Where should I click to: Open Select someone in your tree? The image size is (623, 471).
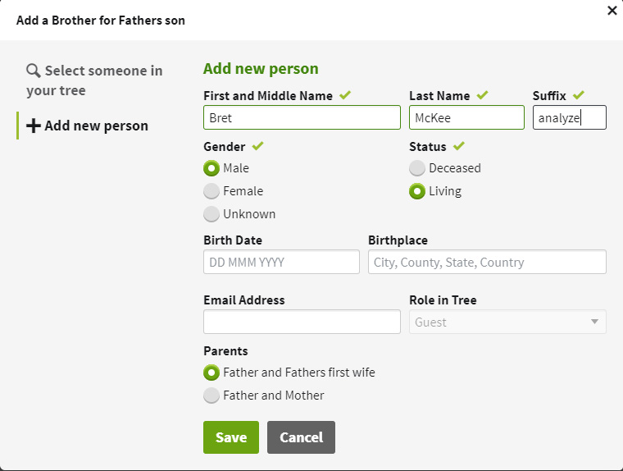pos(94,80)
